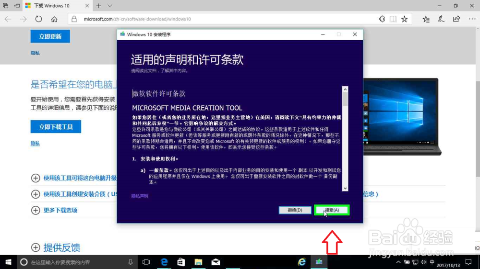480x269 pixels.
Task: Open the 隐私声明 link in the installer
Action: point(140,196)
